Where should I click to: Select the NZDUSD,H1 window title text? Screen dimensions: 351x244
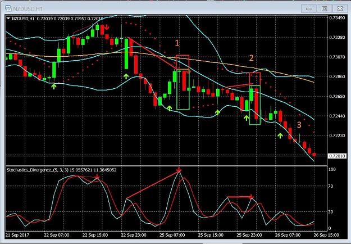click(28, 9)
